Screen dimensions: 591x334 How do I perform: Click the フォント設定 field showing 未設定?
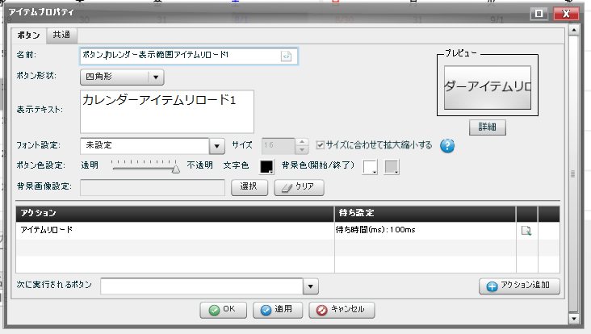145,146
